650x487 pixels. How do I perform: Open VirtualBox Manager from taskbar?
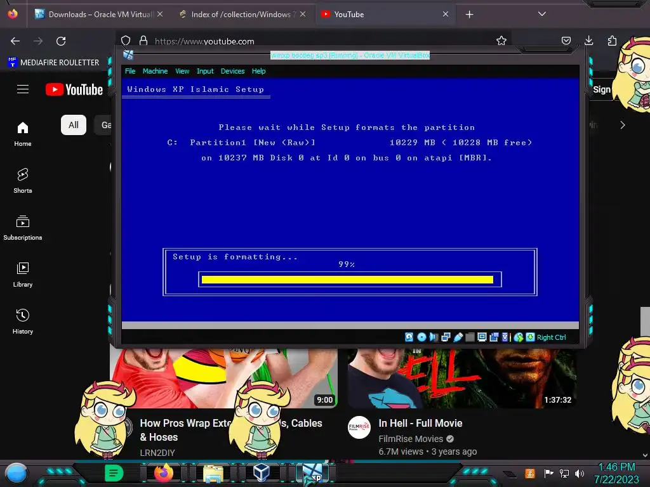262,473
